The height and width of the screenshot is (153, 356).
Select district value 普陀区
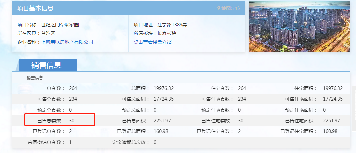coord(48,33)
